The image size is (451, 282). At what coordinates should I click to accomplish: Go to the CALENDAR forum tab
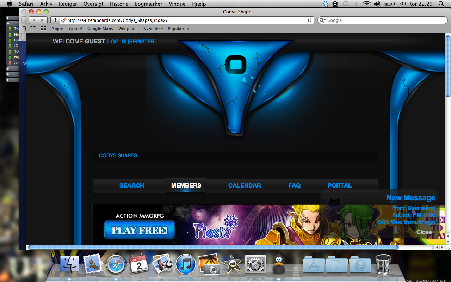pos(245,185)
